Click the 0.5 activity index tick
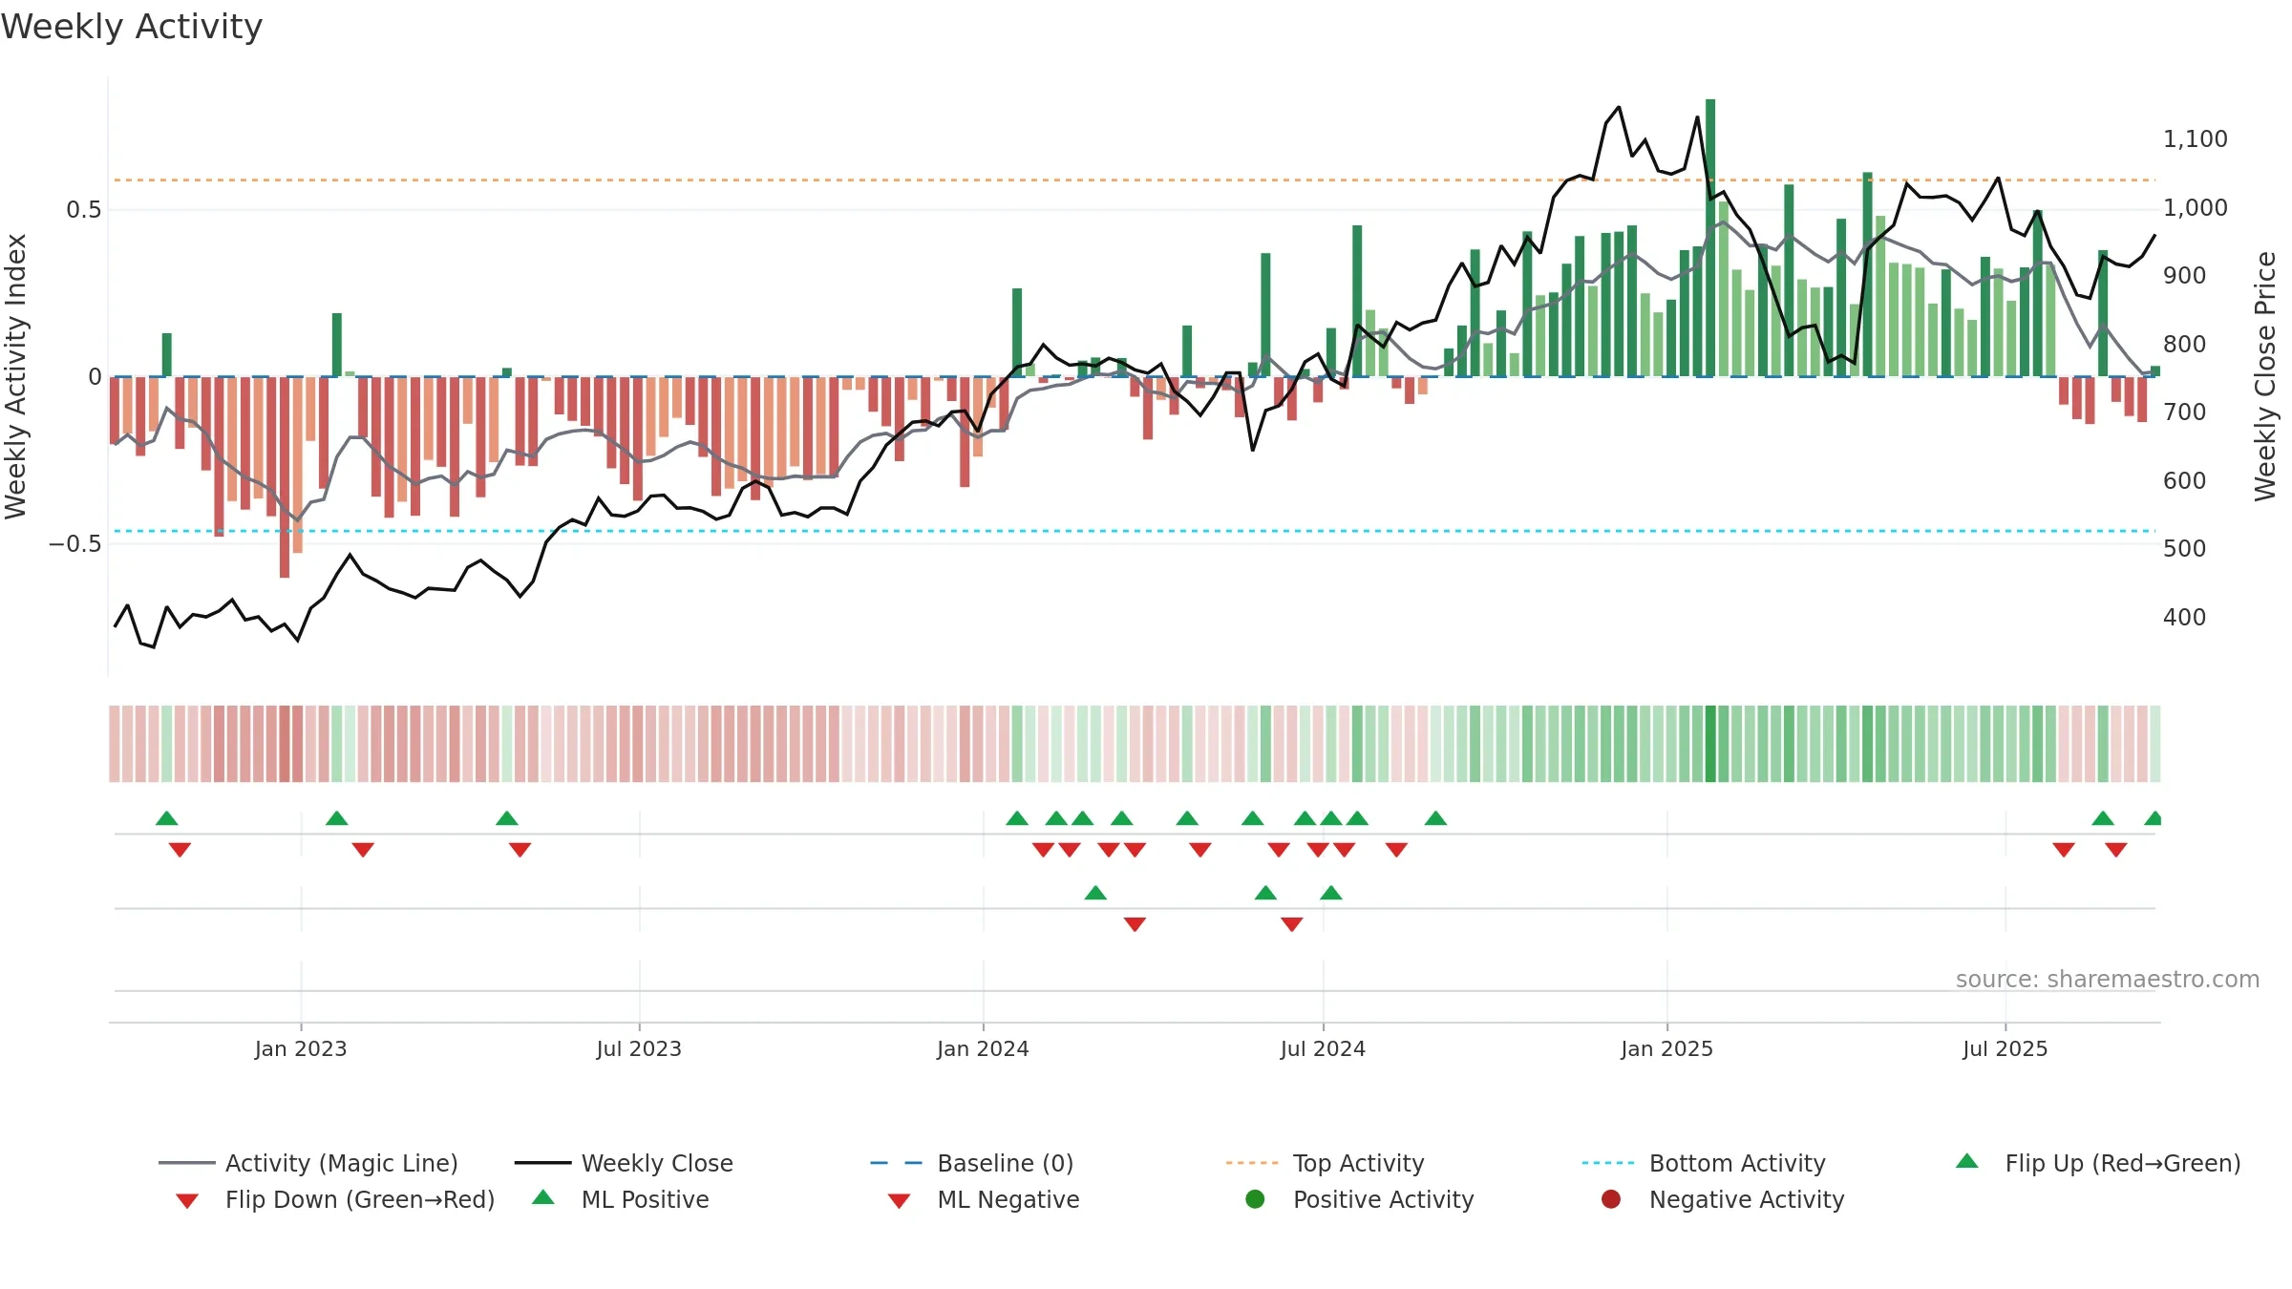Image resolution: width=2292 pixels, height=1289 pixels. coord(83,209)
